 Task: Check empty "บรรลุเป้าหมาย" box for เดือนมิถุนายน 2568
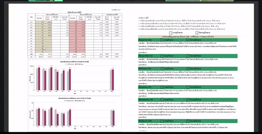pos(162,121)
